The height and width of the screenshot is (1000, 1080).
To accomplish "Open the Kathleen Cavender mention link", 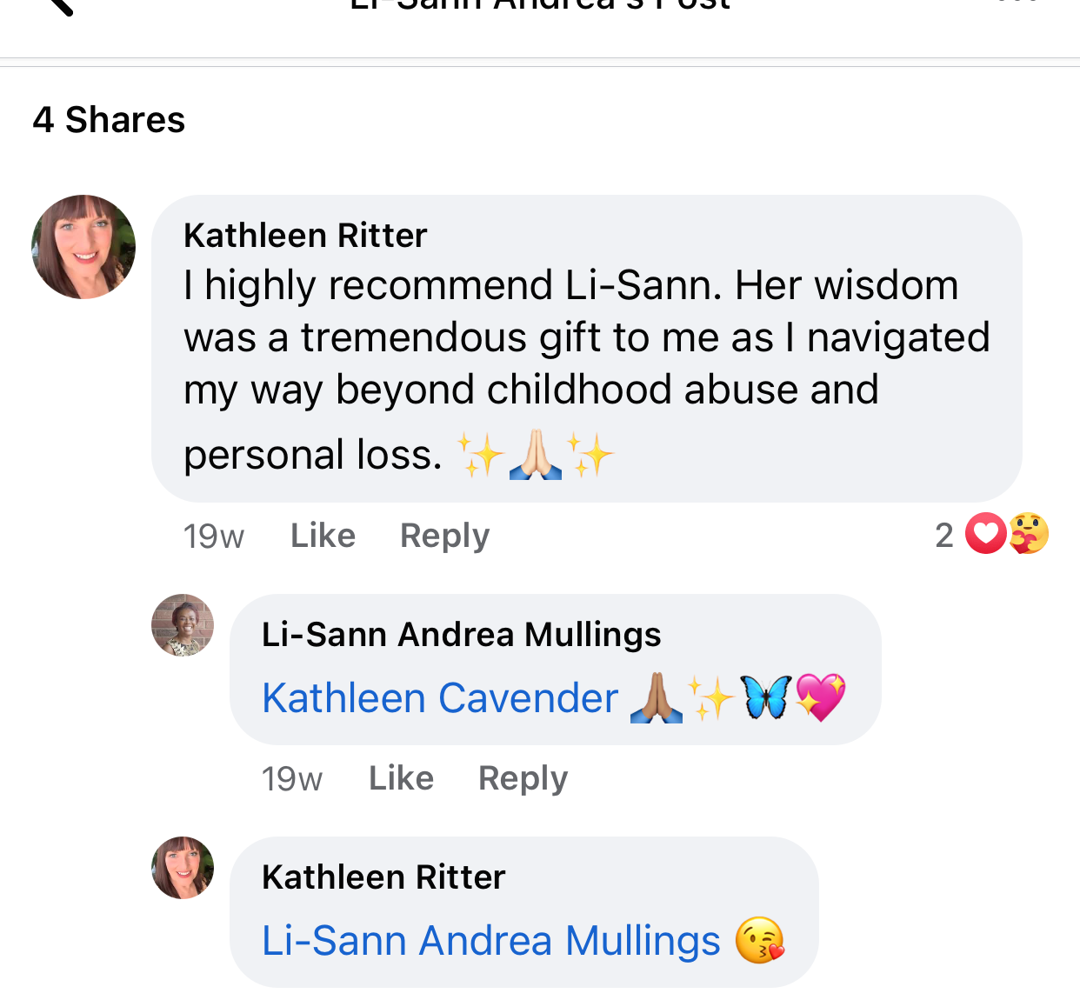I will pos(440,698).
